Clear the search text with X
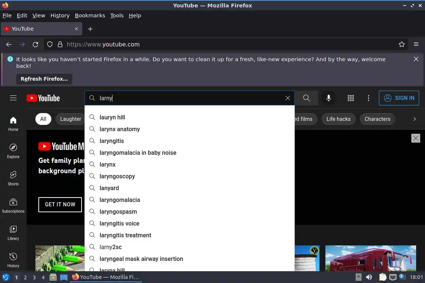 (288, 98)
